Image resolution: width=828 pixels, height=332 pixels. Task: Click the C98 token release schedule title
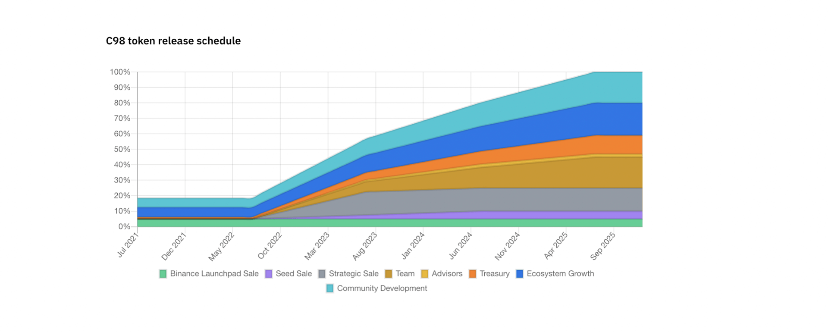pyautogui.click(x=173, y=41)
